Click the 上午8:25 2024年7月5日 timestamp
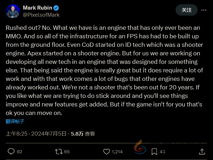 tap(36, 134)
